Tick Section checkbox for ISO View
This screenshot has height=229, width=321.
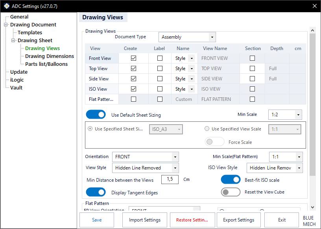(x=253, y=89)
